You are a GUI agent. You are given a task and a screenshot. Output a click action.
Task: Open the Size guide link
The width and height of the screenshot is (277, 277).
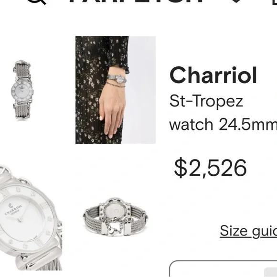coord(248,231)
